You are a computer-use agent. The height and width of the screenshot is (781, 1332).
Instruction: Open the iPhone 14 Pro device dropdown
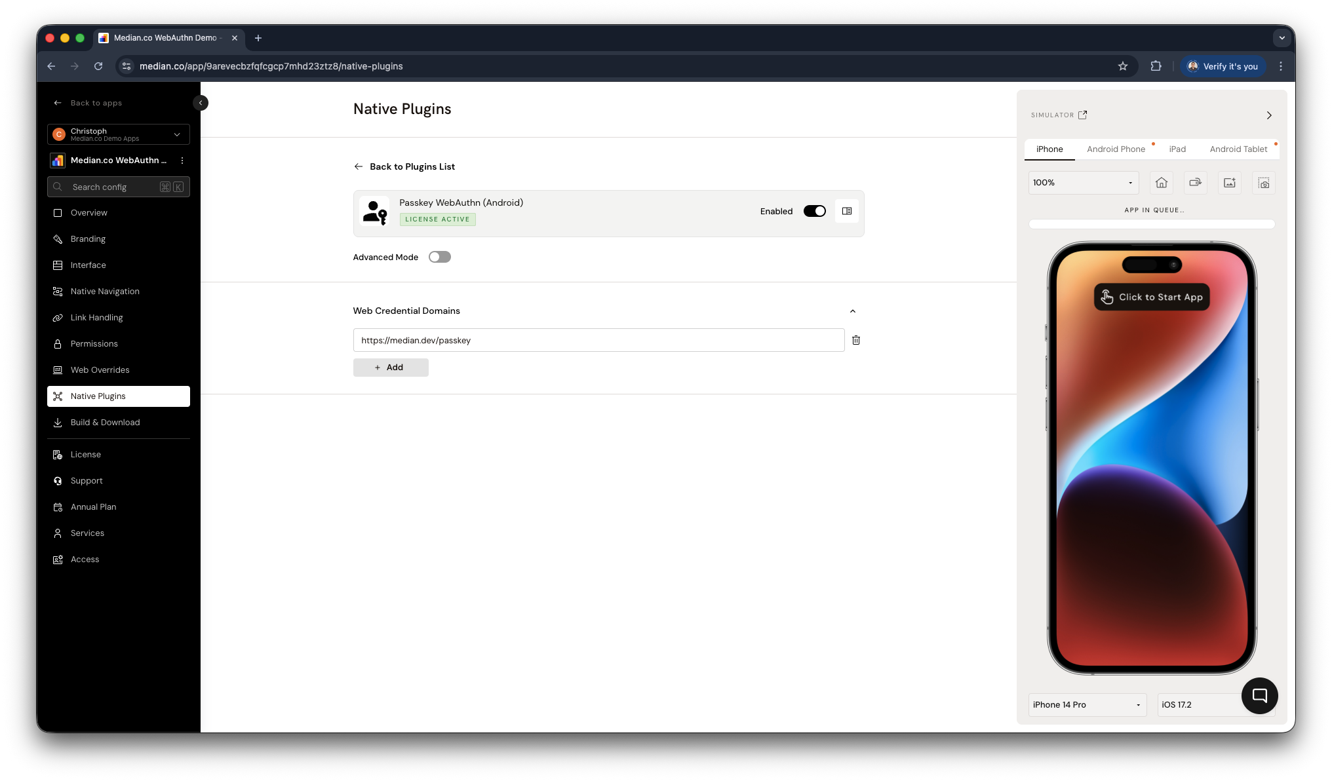tap(1086, 704)
